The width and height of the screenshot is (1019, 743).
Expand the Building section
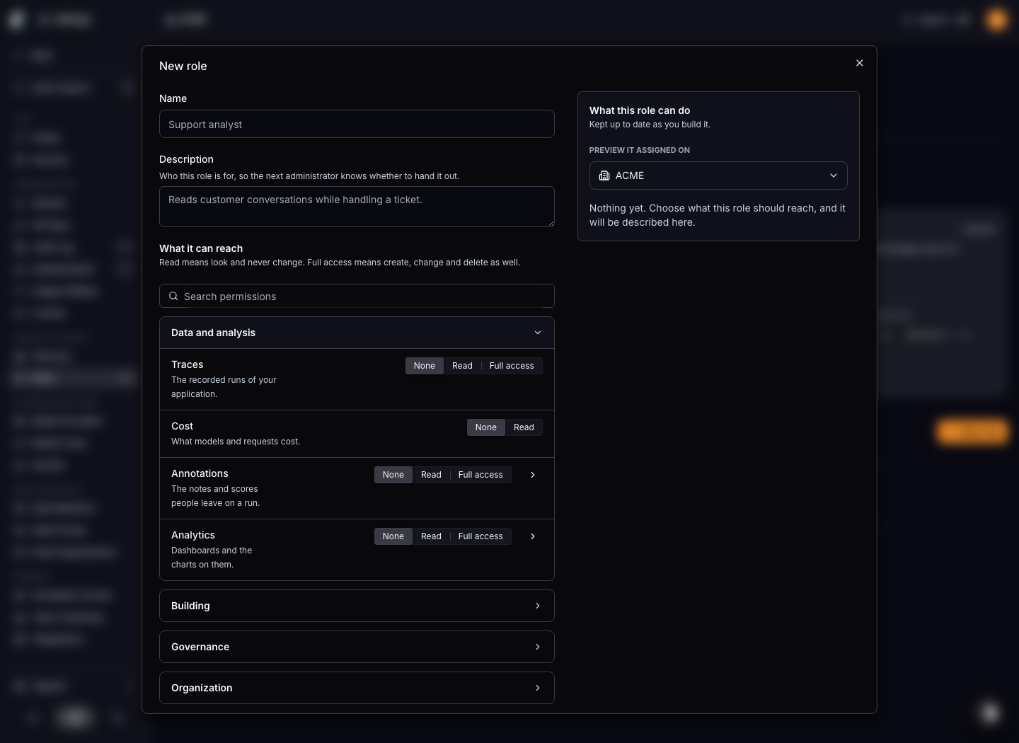point(357,606)
